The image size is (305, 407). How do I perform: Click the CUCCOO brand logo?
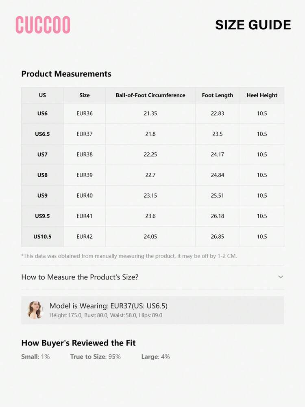tap(43, 25)
